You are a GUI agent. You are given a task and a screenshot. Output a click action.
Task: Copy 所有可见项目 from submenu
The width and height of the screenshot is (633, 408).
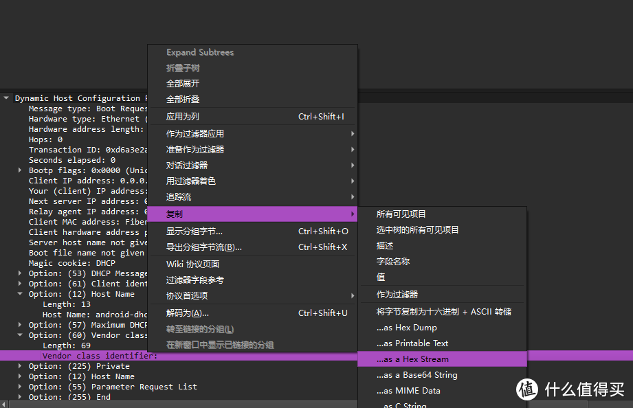click(x=443, y=214)
